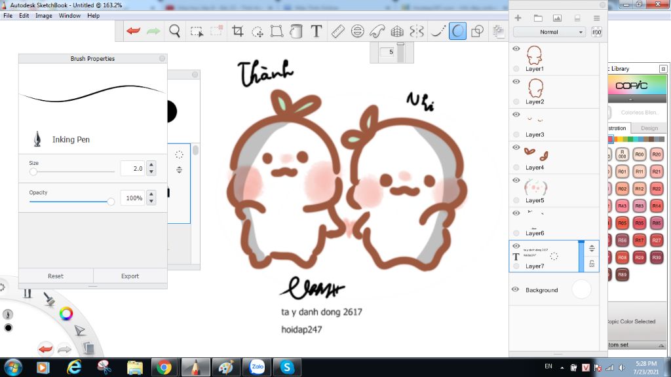Enable the Steady Stroke tool
Viewport: 671px width, 377px height.
click(437, 31)
